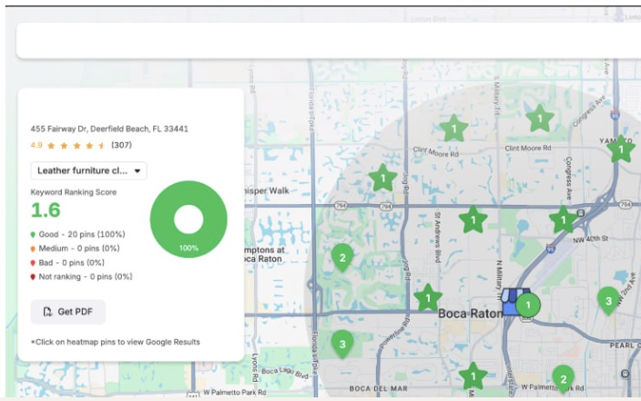The height and width of the screenshot is (401, 641).
Task: Click the star pin near Yamato Rd
Action: [621, 149]
